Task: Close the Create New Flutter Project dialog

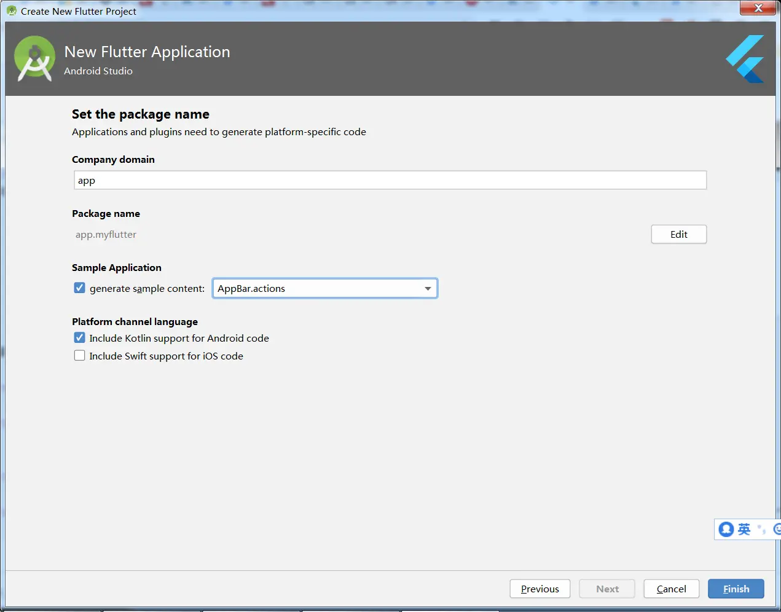Action: coord(758,8)
